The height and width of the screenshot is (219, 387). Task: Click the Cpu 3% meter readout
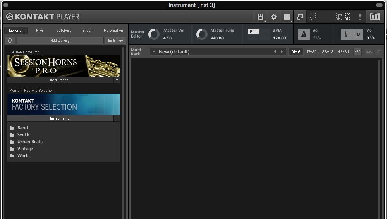(x=342, y=15)
